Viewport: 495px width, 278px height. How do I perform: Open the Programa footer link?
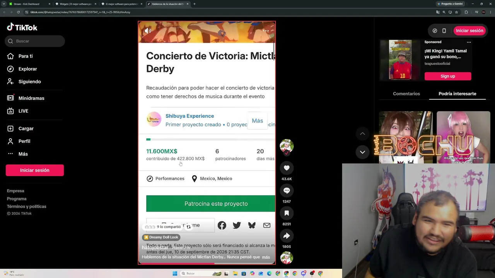tap(17, 199)
